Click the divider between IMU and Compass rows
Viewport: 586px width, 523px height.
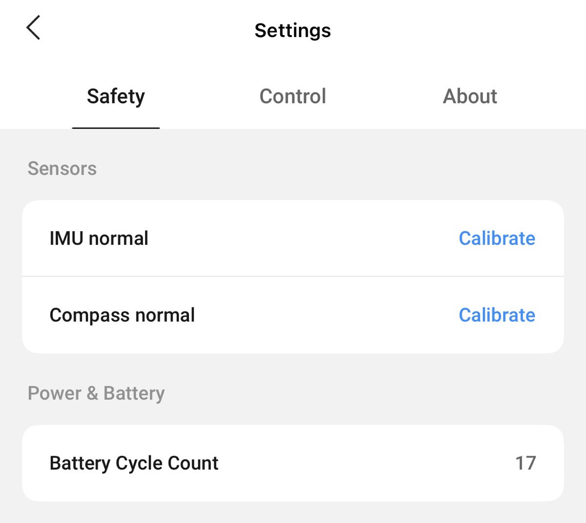point(293,277)
